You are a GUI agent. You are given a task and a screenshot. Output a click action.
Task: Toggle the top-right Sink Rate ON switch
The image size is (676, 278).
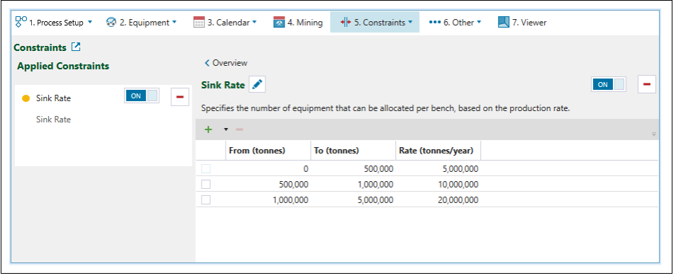point(609,84)
